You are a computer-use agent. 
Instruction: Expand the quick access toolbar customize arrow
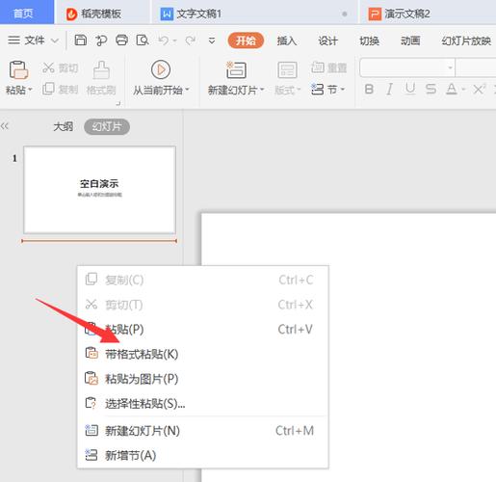pos(212,40)
